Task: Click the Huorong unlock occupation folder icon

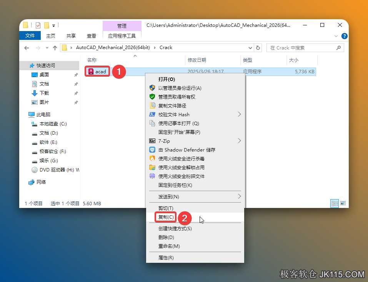Action: pyautogui.click(x=152, y=167)
